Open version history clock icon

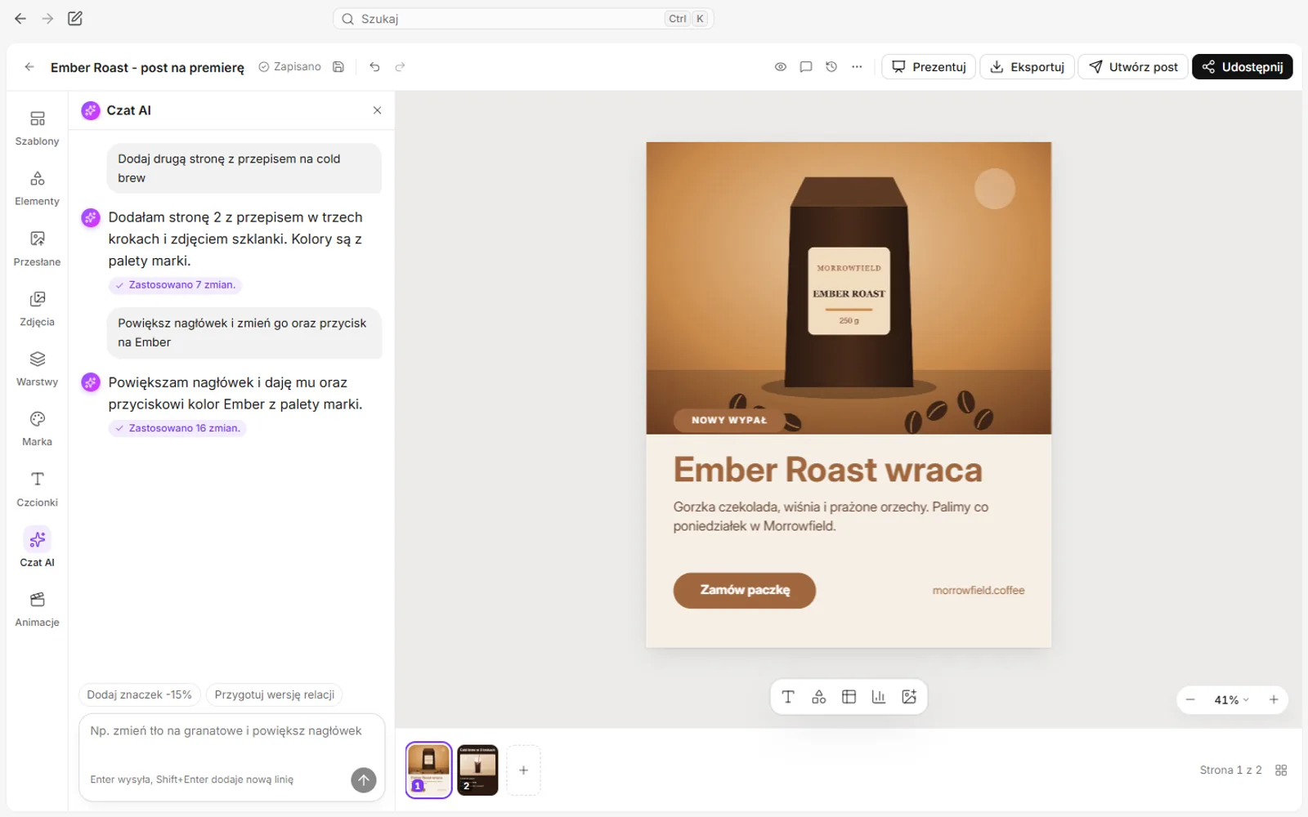[x=831, y=67]
